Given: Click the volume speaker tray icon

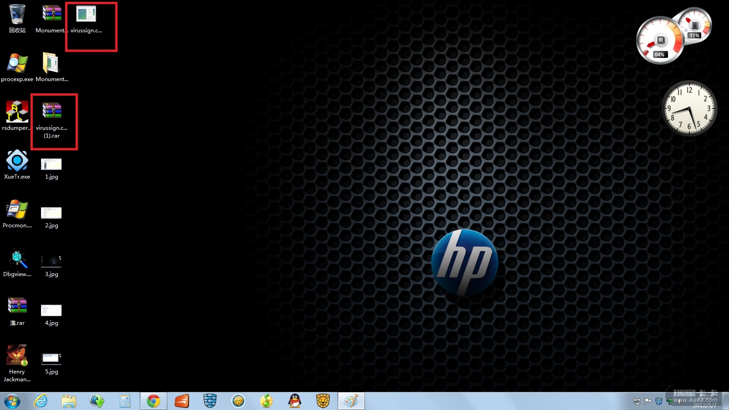Looking at the screenshot, I should coord(680,401).
